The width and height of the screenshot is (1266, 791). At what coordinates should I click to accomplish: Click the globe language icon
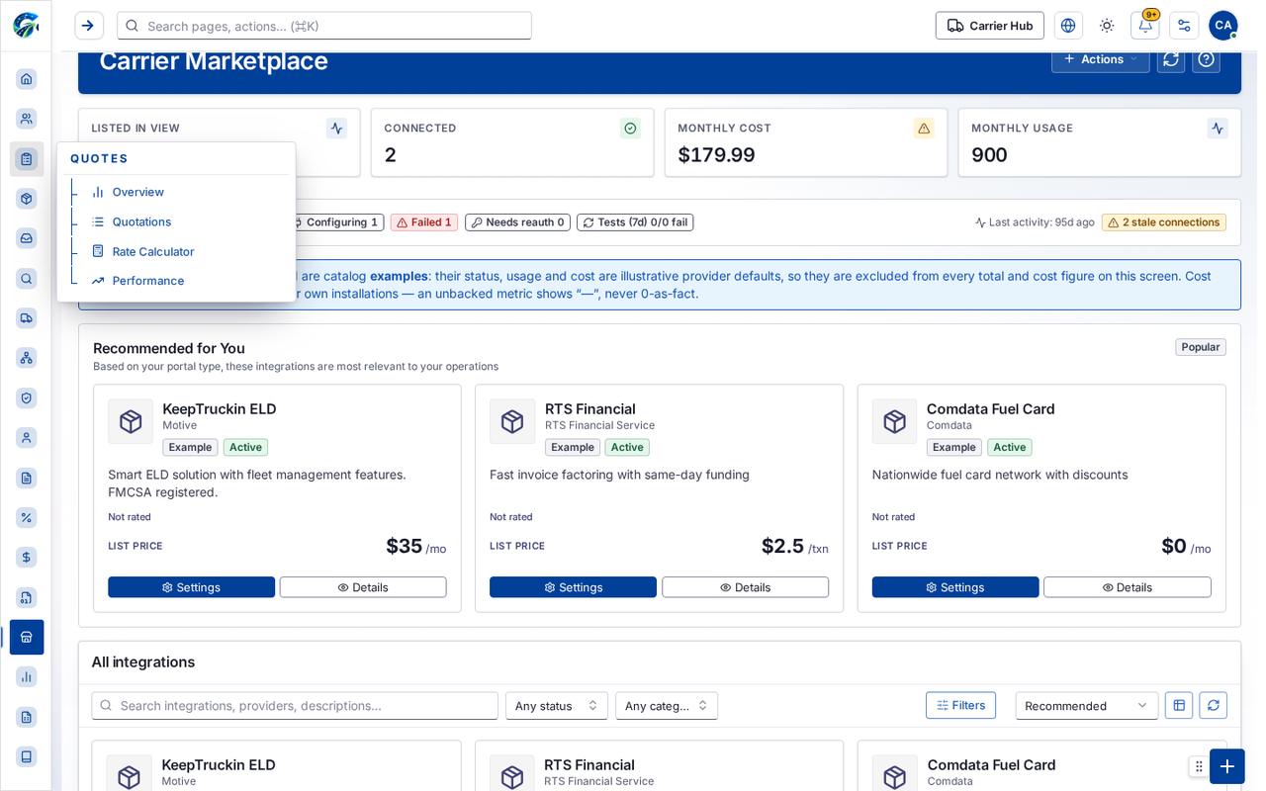pyautogui.click(x=1068, y=26)
